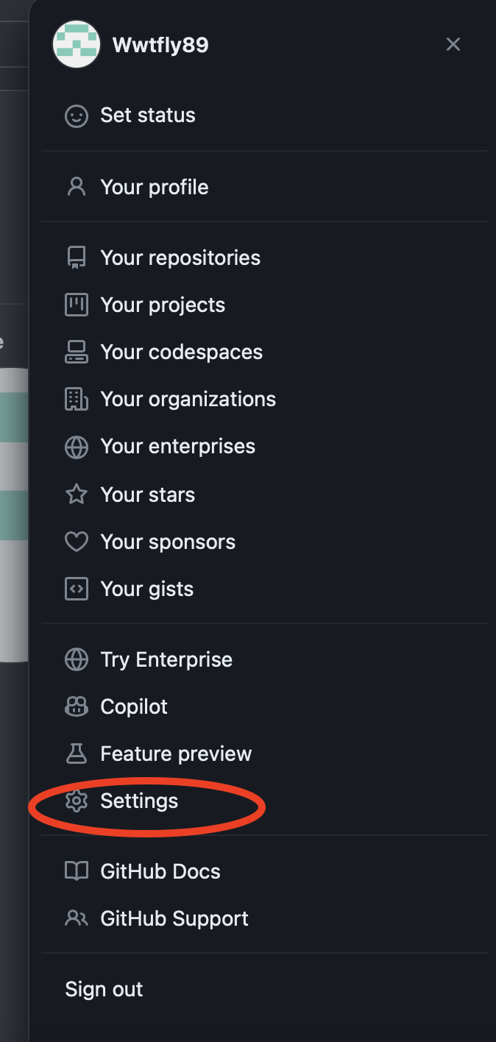Click the repository book icon
This screenshot has height=1042, width=496.
tap(77, 258)
